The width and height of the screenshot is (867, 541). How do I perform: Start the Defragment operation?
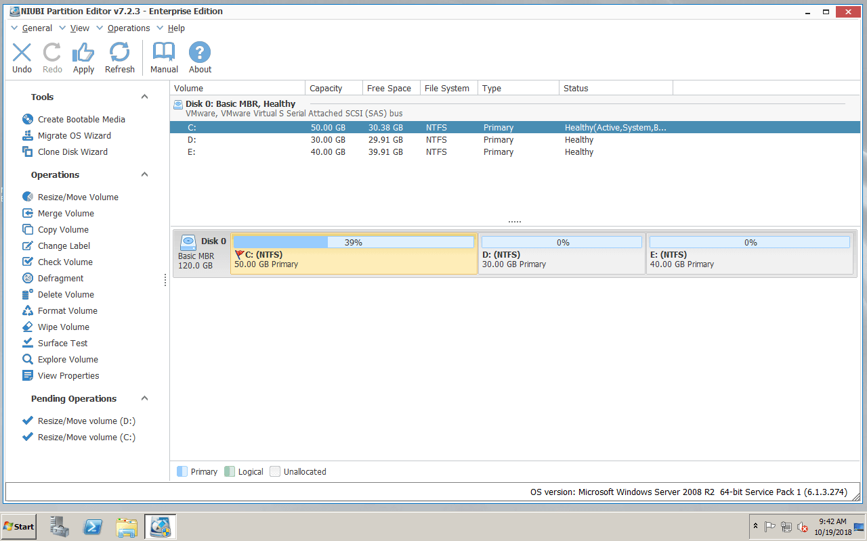[x=64, y=278]
